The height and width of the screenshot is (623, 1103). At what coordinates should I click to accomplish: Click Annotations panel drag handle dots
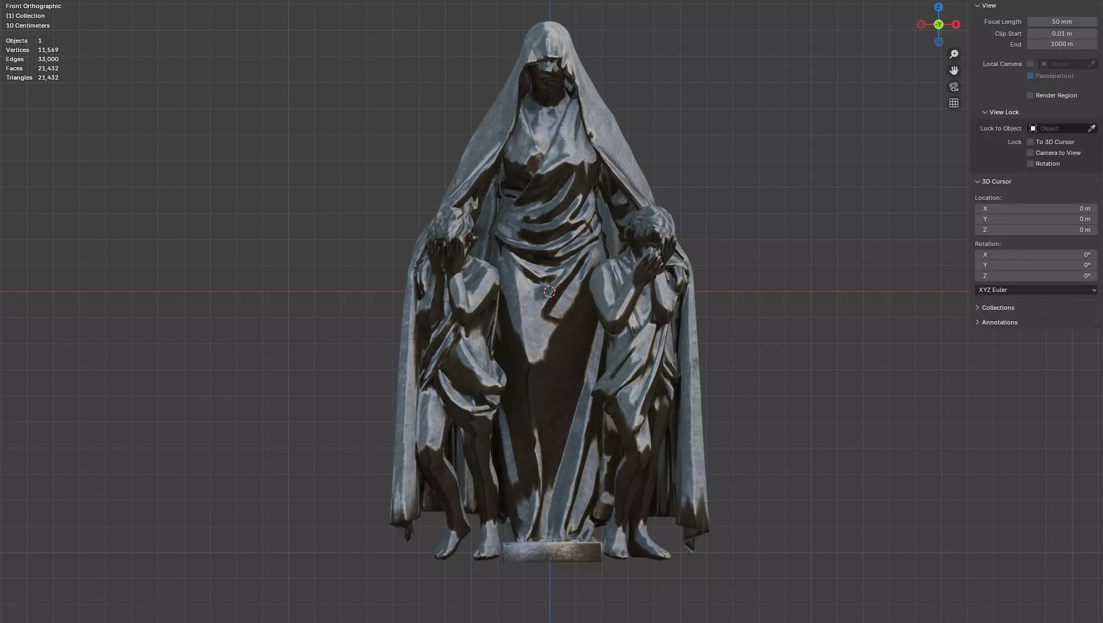tap(1095, 322)
